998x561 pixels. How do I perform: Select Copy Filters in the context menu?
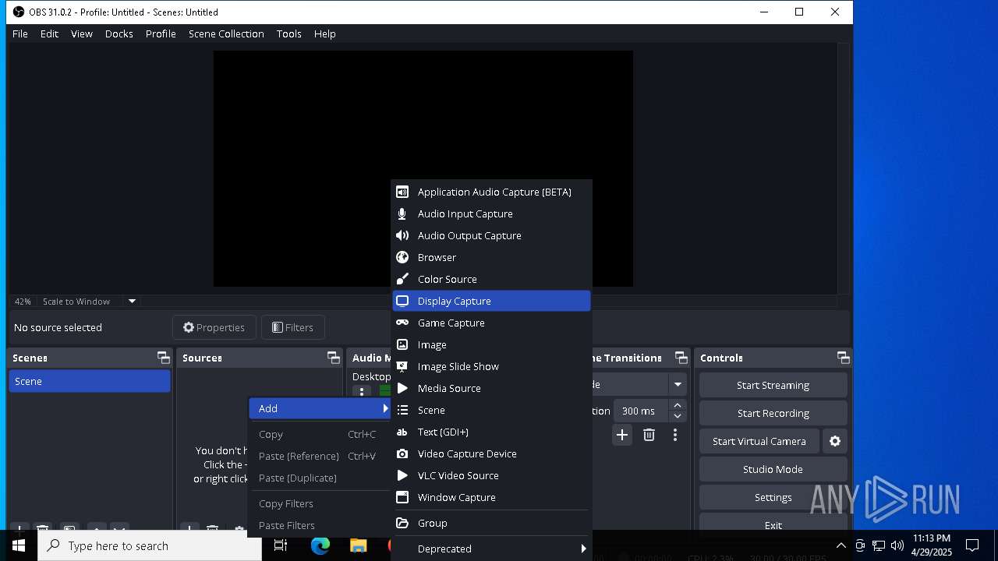point(320,503)
